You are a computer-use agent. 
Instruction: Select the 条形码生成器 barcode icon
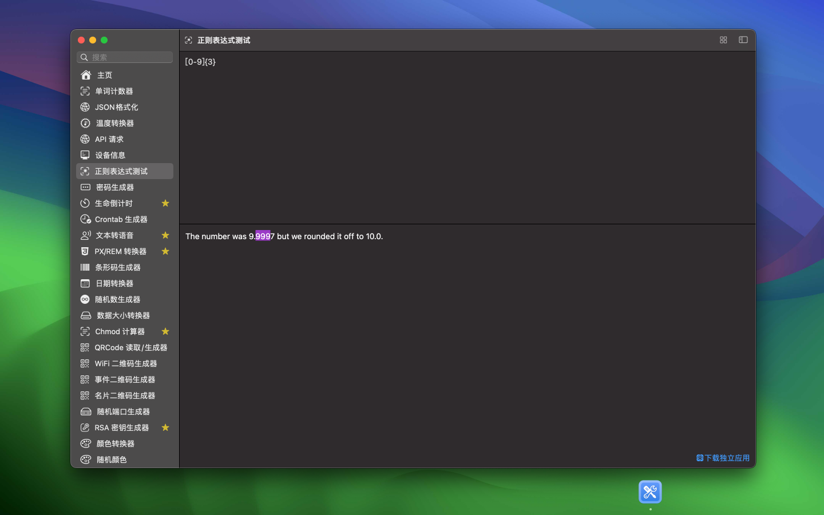[x=85, y=267]
